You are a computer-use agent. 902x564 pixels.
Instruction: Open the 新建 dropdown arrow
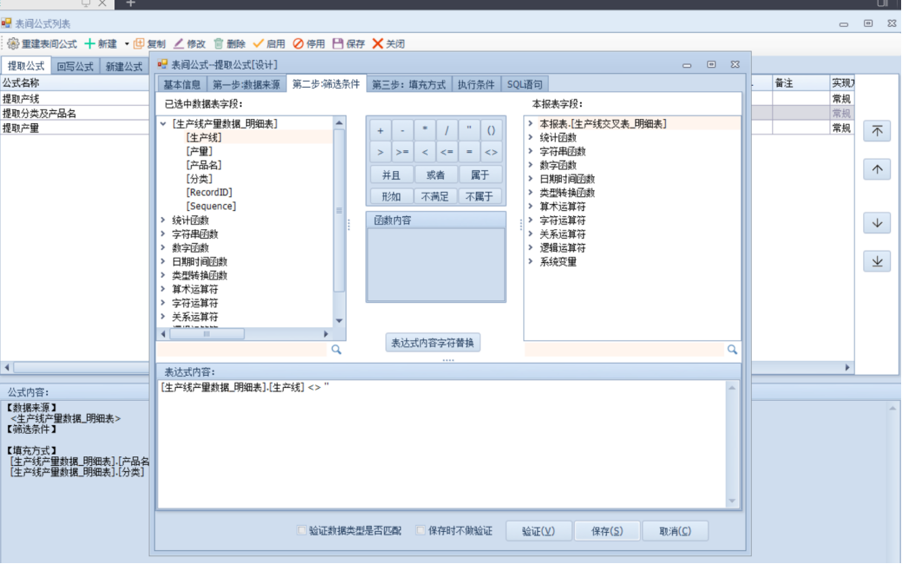(127, 43)
